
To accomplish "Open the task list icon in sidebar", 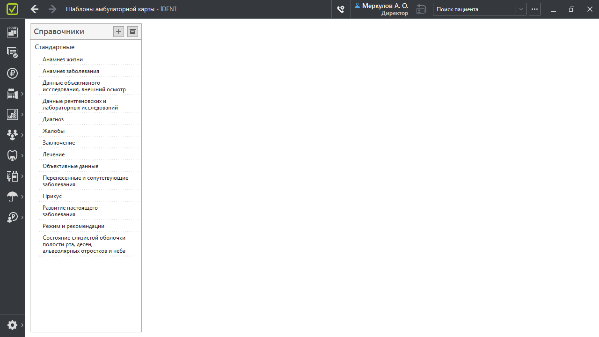I will point(12,52).
